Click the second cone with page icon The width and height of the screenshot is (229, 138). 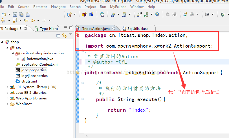coord(124,14)
